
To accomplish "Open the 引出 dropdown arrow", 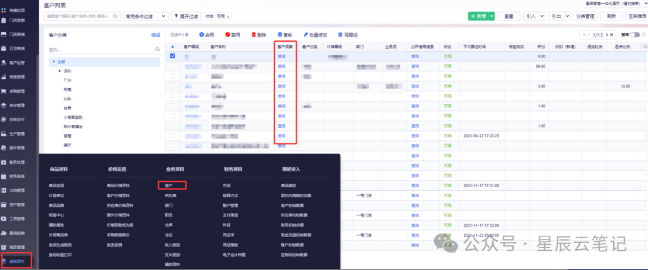I will tap(568, 16).
